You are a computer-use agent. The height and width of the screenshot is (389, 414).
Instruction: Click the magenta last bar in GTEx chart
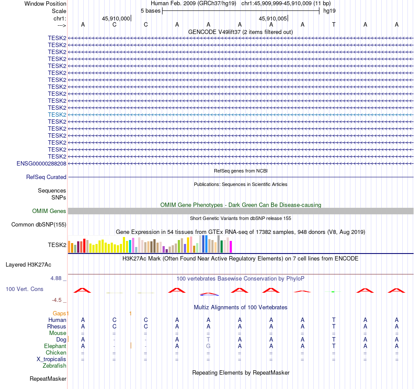pos(231,247)
